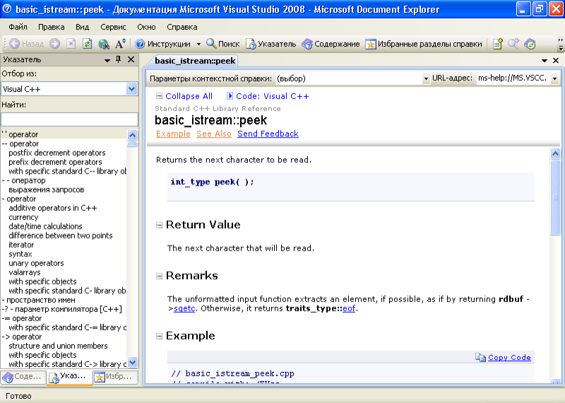Click the font size 'A' toolbar icon
The height and width of the screenshot is (403, 565).
(x=120, y=44)
